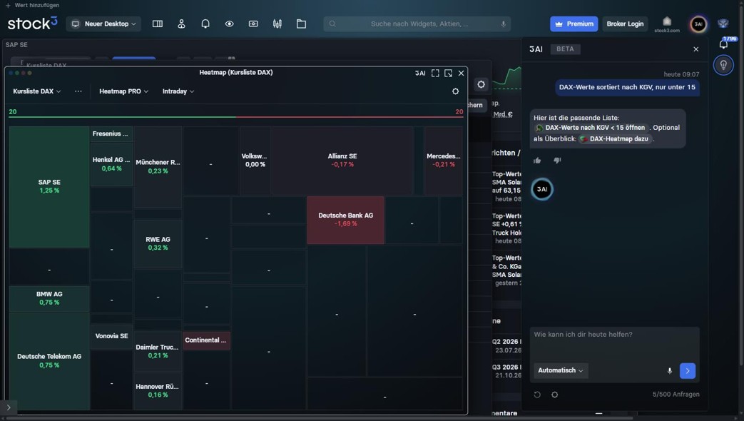This screenshot has width=744, height=421.
Task: Open the notifications bell with 1796 badge
Action: coord(723,44)
